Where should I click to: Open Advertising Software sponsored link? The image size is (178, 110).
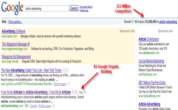tap(14, 31)
